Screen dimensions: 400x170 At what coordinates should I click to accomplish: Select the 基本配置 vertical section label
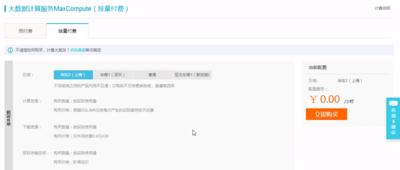pos(9,118)
